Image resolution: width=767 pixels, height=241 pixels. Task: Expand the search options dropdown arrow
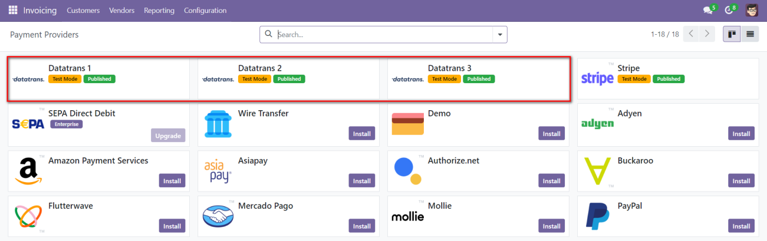tap(500, 35)
